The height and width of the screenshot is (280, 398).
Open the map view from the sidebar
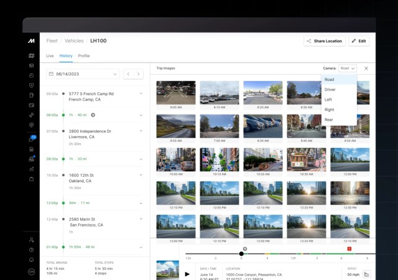[x=31, y=56]
